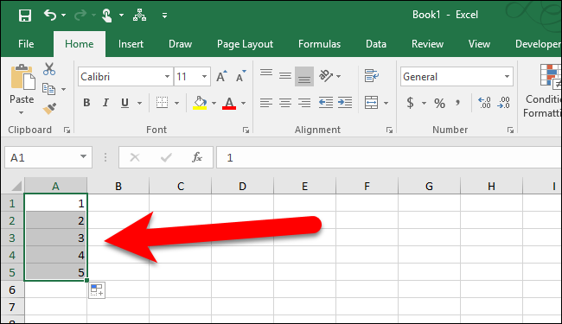
Task: Apply the Wrap Text icon
Action: click(371, 76)
